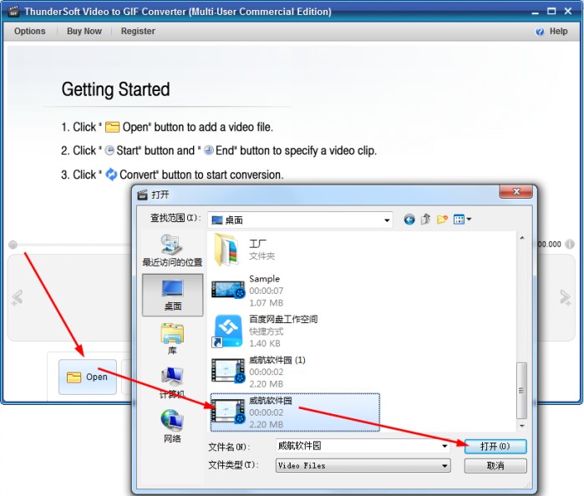Click the 取消 cancel button

pyautogui.click(x=495, y=465)
